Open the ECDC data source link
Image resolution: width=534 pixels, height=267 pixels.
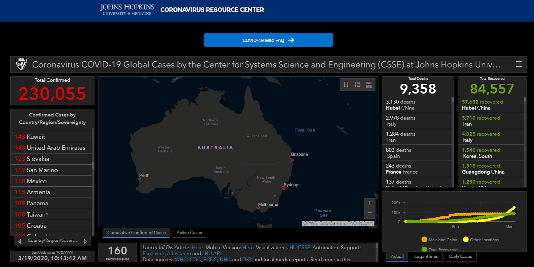pyautogui.click(x=210, y=260)
